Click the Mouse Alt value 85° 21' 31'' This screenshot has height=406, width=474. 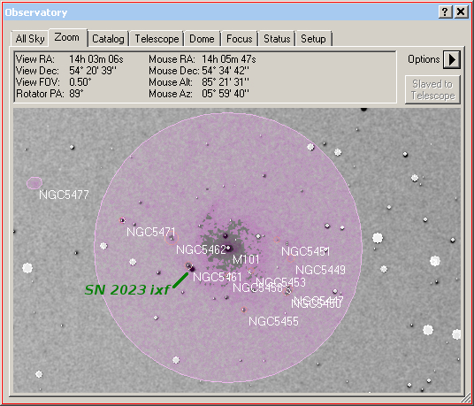tap(226, 82)
